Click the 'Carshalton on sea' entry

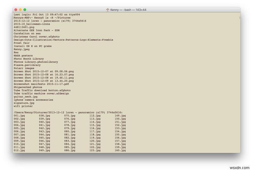coord(27,34)
